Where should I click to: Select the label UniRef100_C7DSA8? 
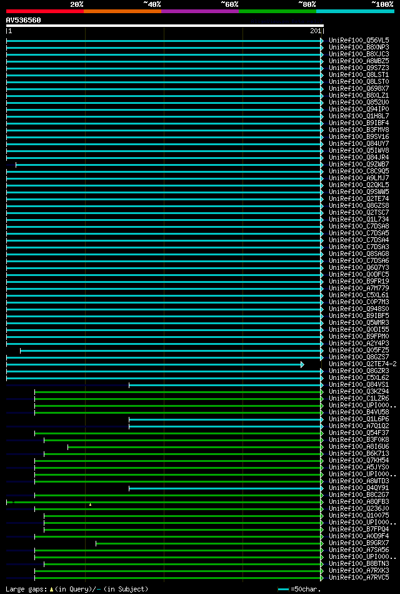pyautogui.click(x=359, y=226)
